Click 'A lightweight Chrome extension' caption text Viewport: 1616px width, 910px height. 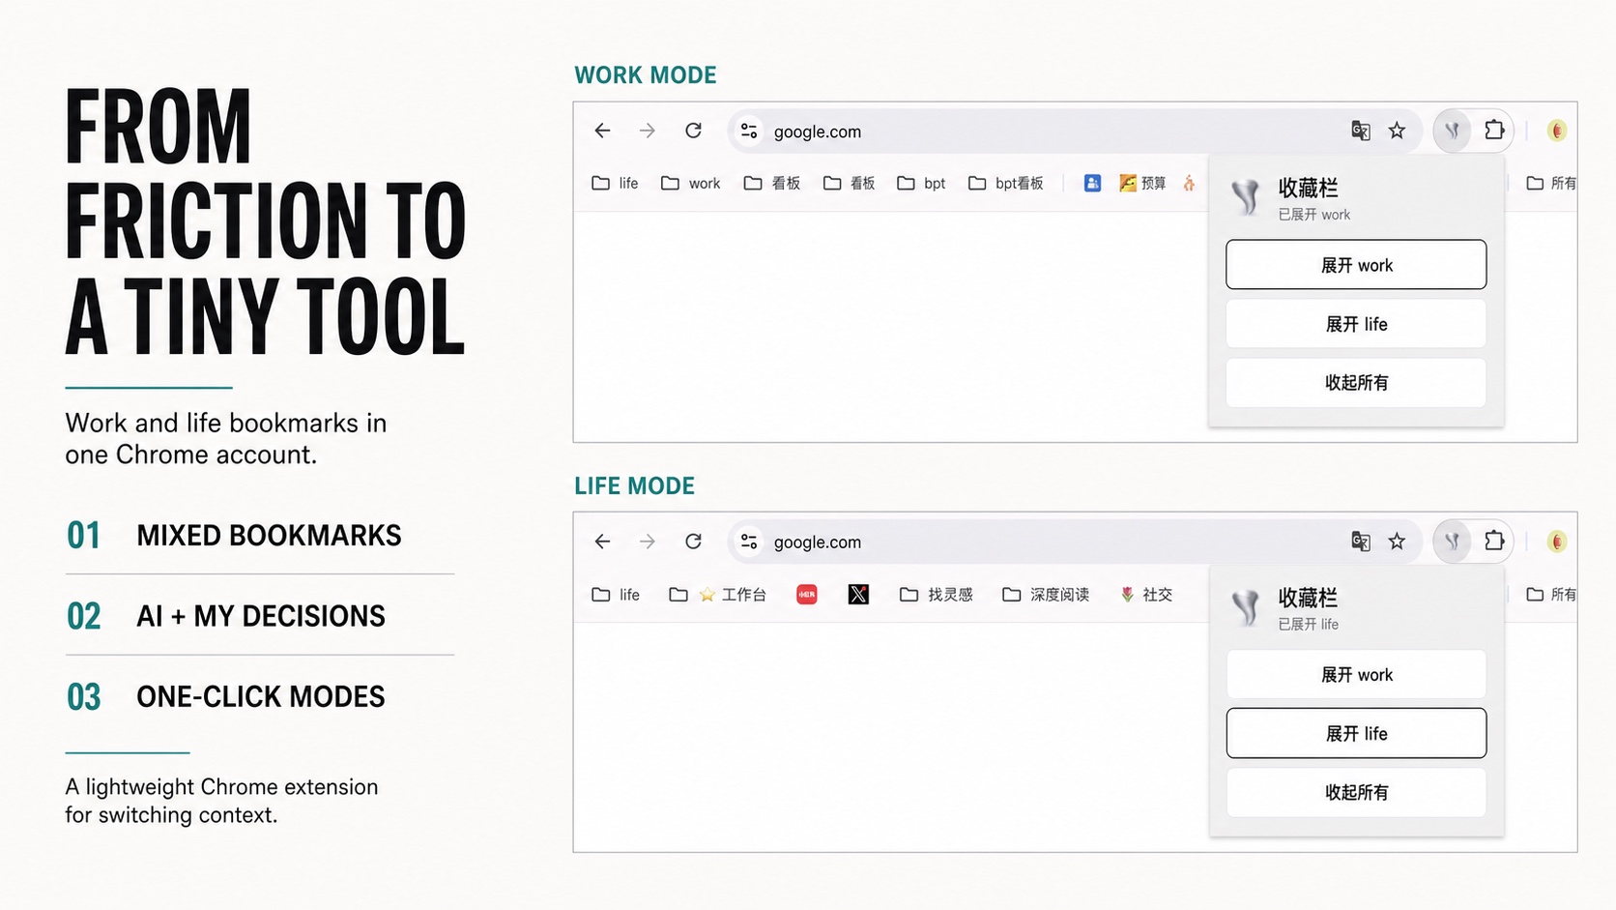tap(221, 787)
